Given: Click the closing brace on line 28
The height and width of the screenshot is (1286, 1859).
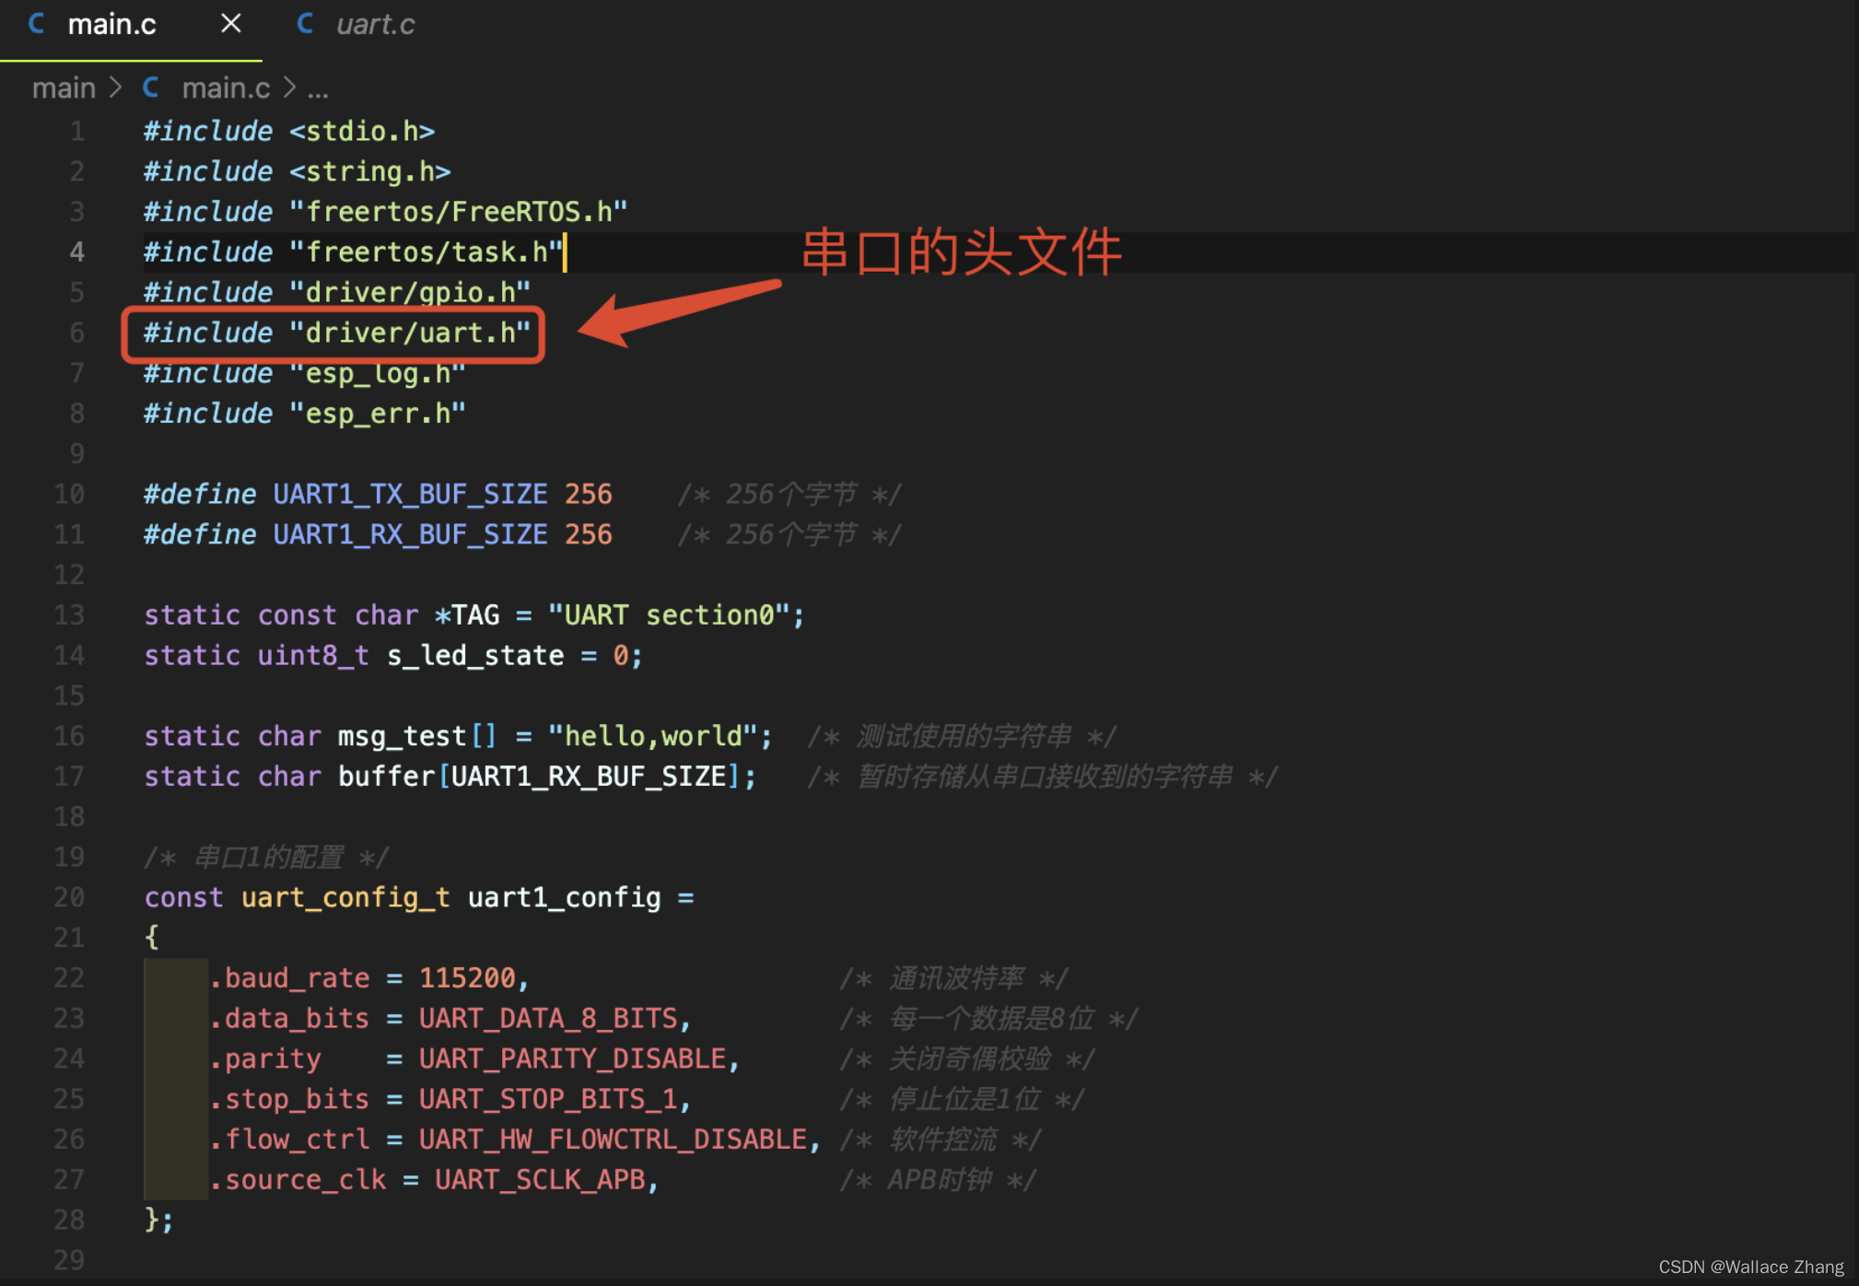Looking at the screenshot, I should point(152,1221).
